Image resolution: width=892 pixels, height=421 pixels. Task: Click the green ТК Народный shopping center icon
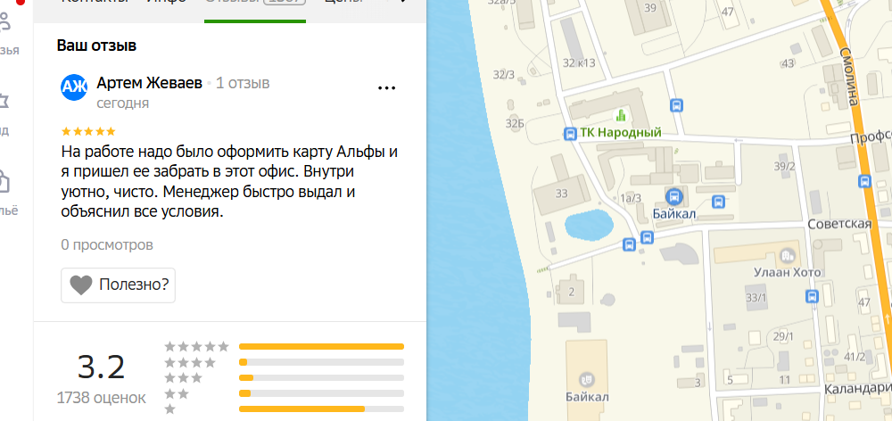[x=621, y=115]
